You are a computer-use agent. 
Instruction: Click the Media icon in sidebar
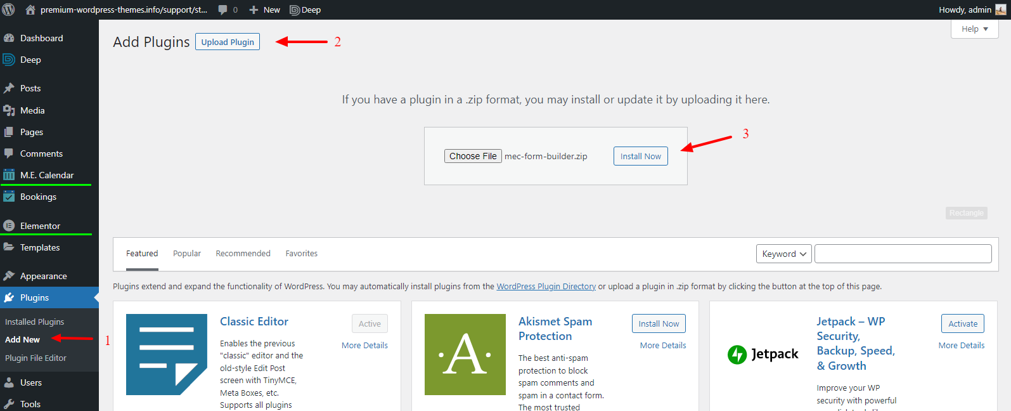coord(9,110)
